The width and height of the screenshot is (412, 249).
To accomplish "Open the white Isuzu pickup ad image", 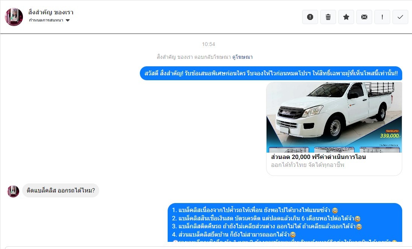I will (334, 117).
